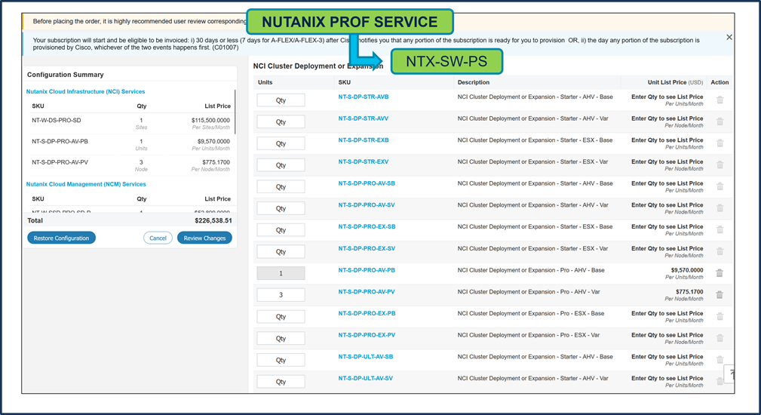Click Qty field for NT-S-DP-PRO-EX-SV
This screenshot has height=415, width=761.
click(x=281, y=251)
